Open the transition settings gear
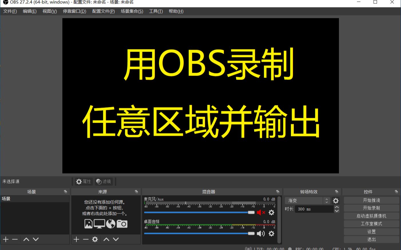The width and height of the screenshot is (401, 250). point(336,201)
